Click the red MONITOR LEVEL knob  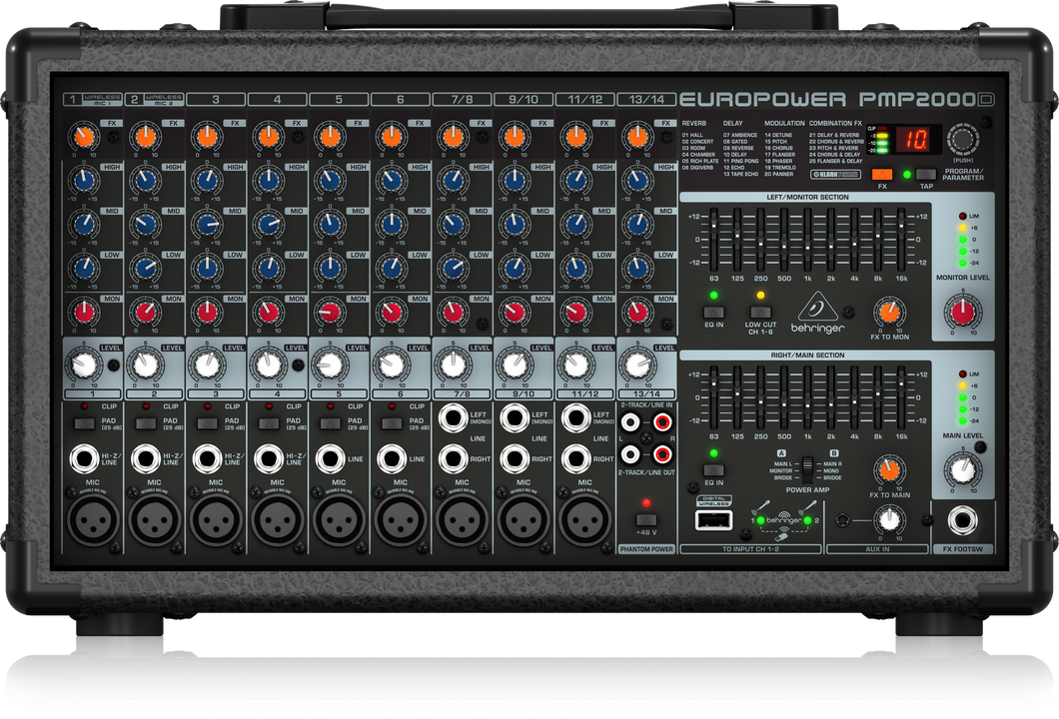[x=961, y=314]
